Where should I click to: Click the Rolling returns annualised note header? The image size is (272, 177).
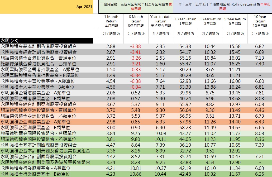pos(223,7)
